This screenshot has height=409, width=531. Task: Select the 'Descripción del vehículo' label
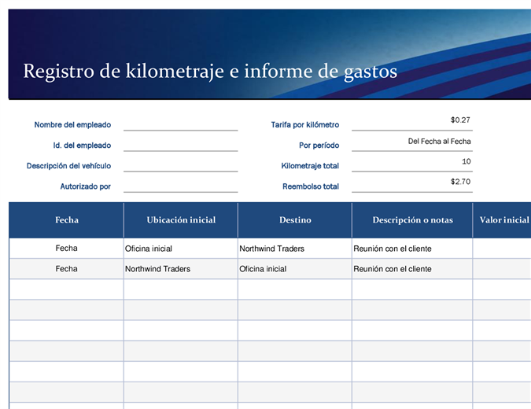68,166
